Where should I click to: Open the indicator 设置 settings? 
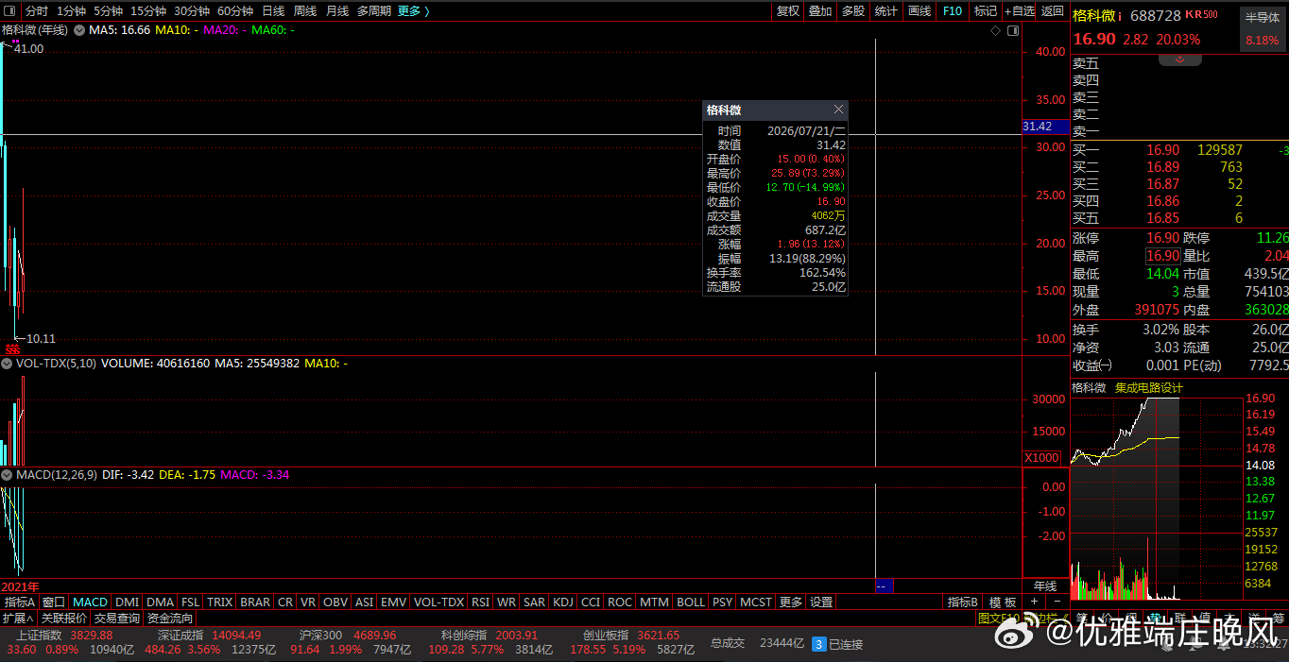click(821, 602)
